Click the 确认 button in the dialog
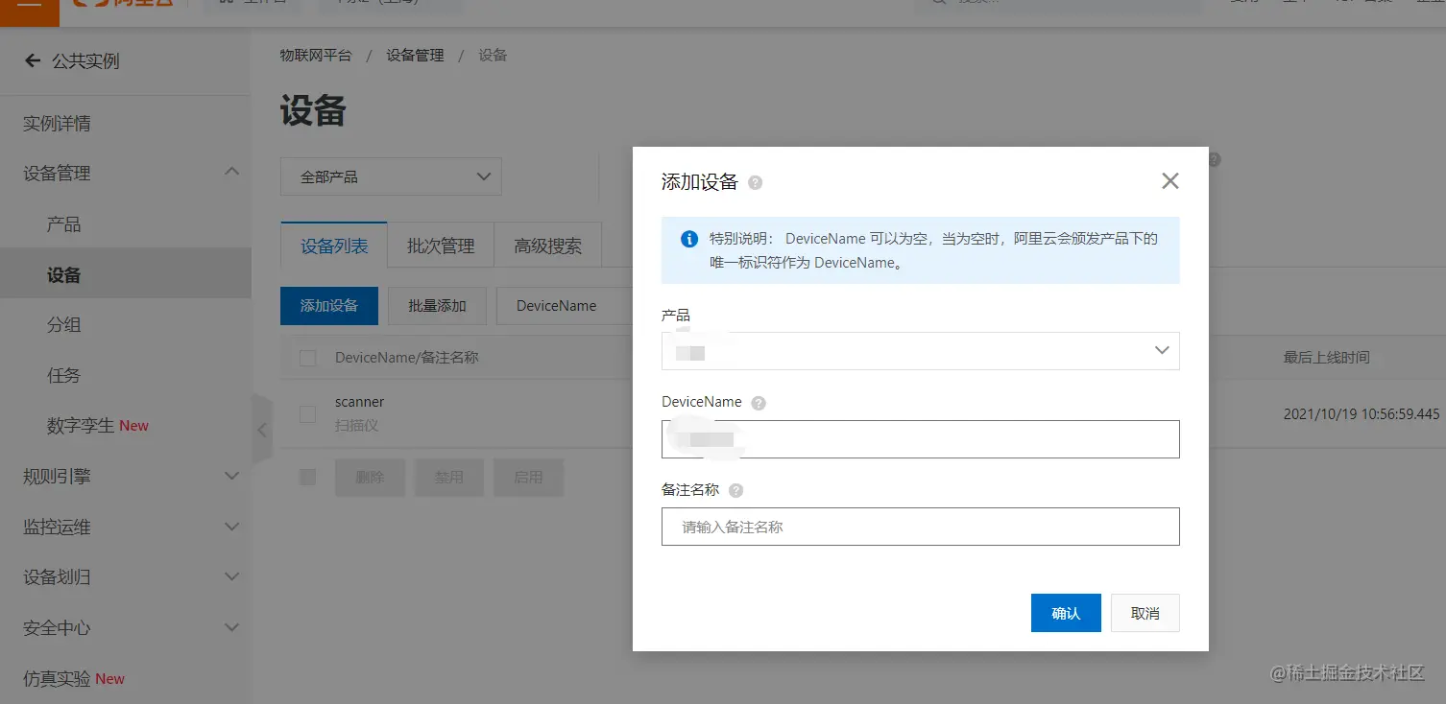This screenshot has width=1446, height=704. (1066, 613)
